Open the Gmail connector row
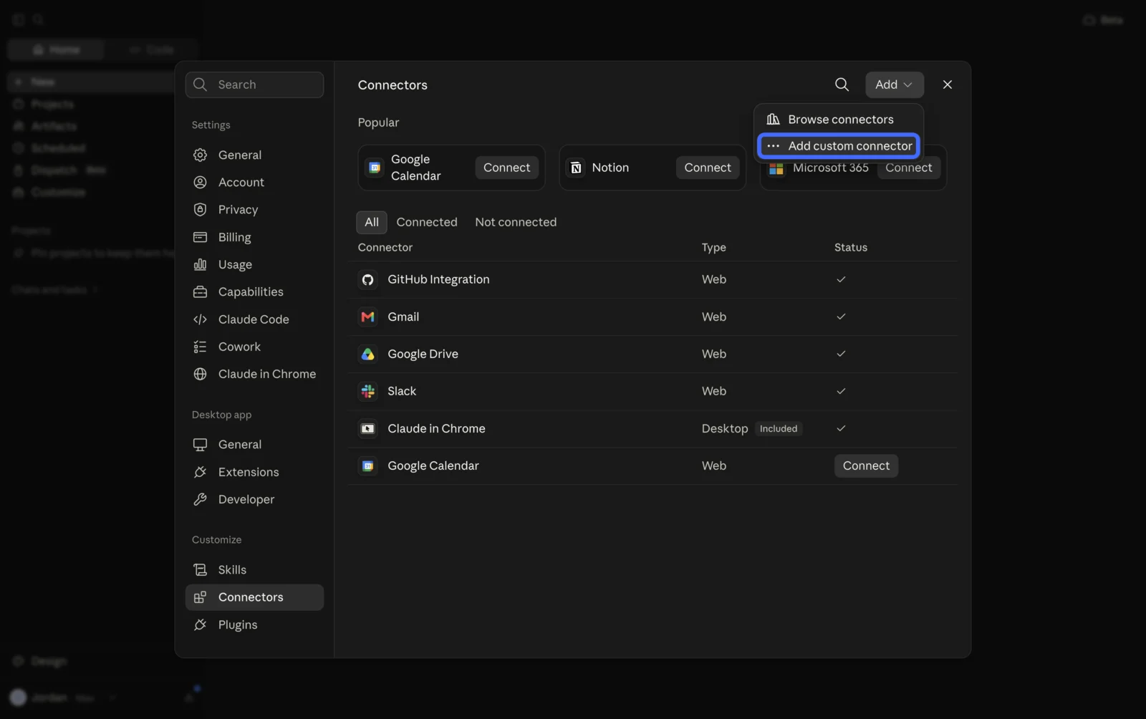Image resolution: width=1146 pixels, height=719 pixels. (x=653, y=317)
